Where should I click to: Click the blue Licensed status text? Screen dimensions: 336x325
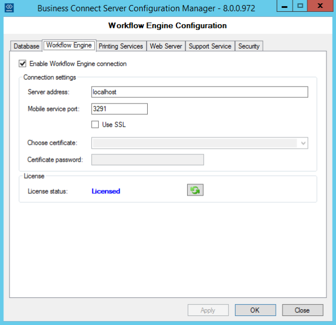click(x=106, y=191)
